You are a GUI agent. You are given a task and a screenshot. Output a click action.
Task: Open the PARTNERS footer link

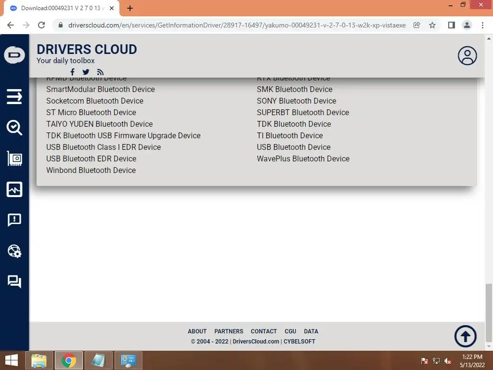click(x=229, y=331)
